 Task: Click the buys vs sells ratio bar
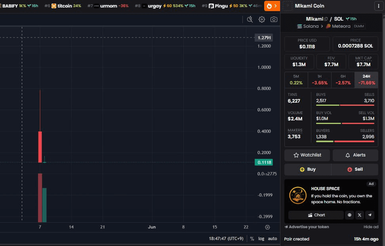345,105
